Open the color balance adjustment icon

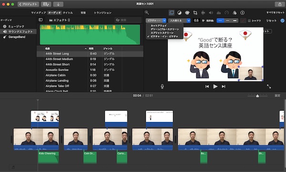coord(180,12)
